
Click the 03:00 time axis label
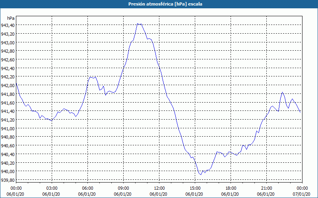click(52, 188)
